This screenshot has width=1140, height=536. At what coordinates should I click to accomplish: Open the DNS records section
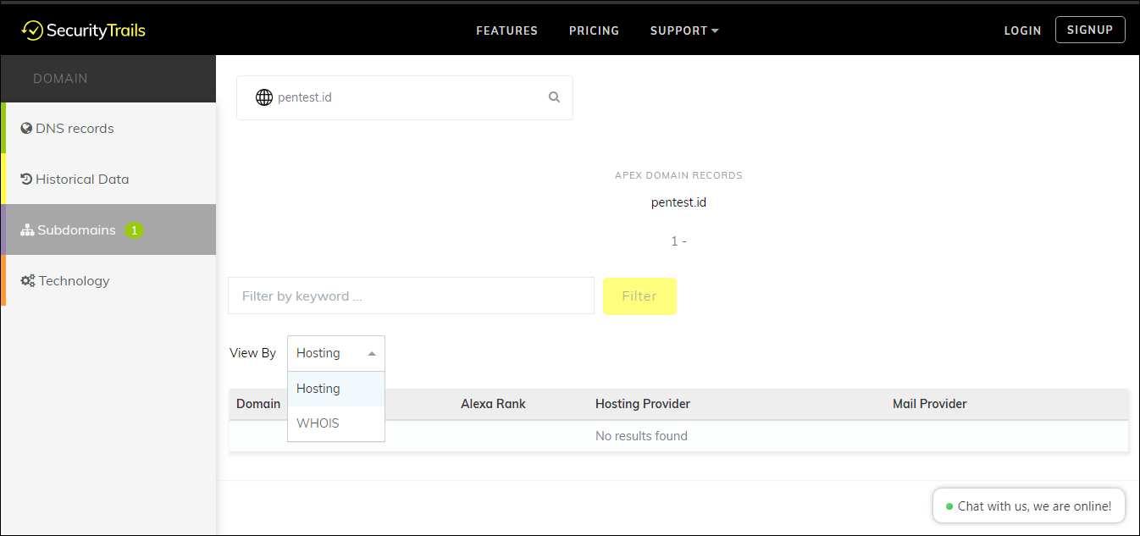point(108,128)
